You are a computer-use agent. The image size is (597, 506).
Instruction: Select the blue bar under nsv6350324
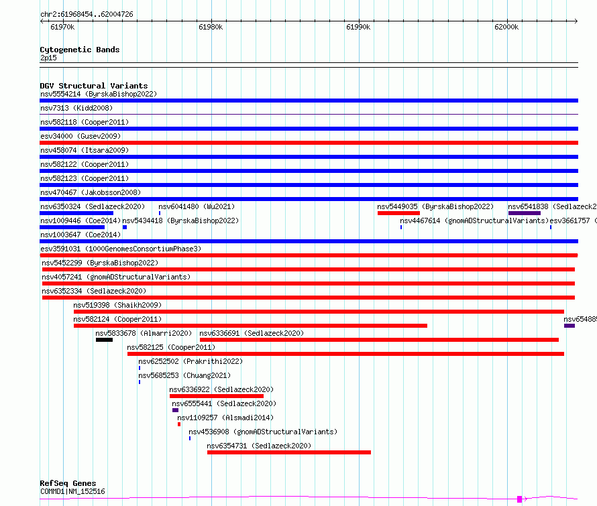point(76,213)
